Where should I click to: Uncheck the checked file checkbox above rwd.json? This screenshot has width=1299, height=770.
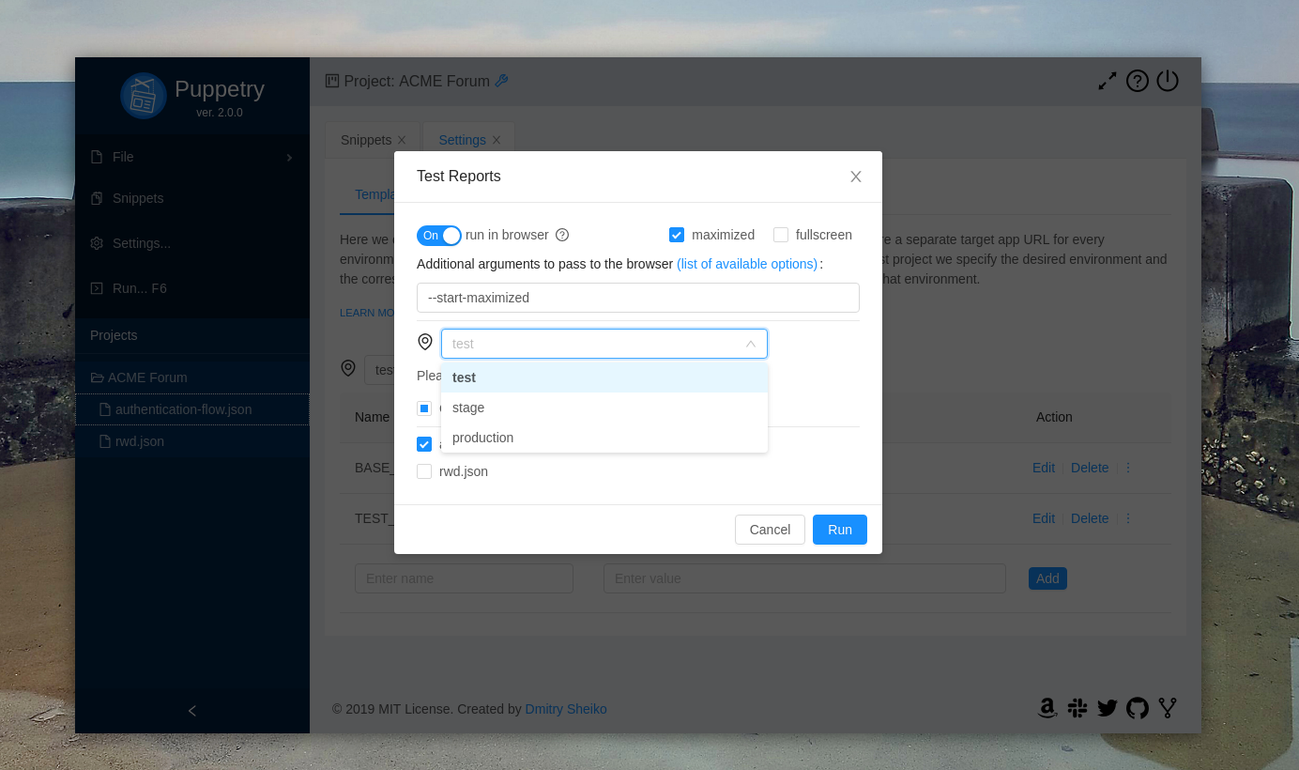pos(424,444)
